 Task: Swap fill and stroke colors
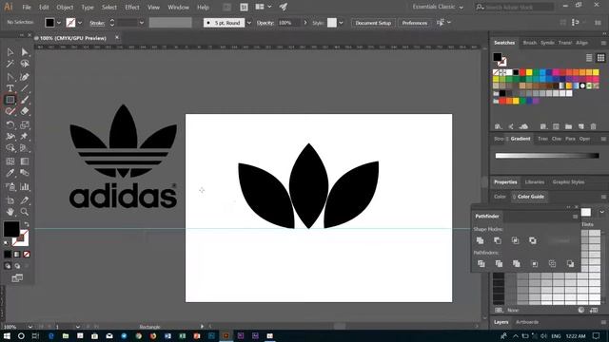[27, 224]
